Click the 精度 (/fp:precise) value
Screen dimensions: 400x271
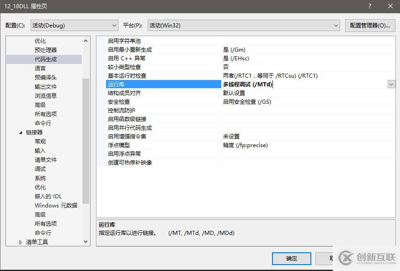pyautogui.click(x=245, y=145)
